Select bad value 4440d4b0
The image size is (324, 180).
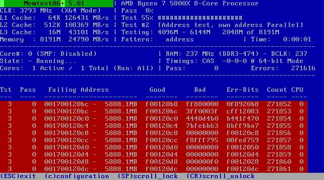(x=202, y=119)
